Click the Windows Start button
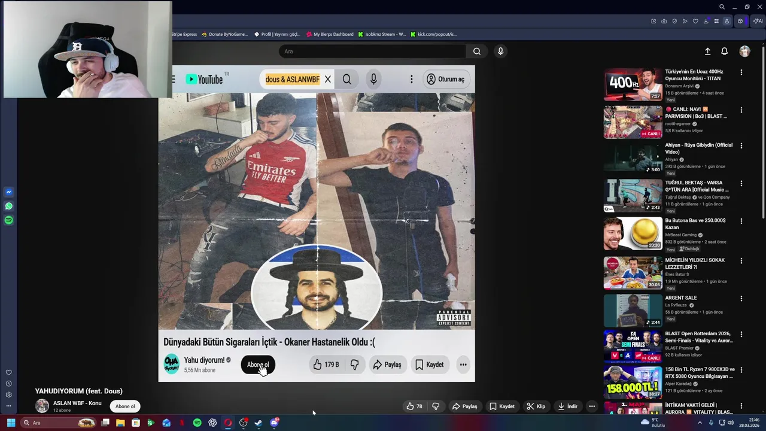The height and width of the screenshot is (431, 766). [x=11, y=423]
